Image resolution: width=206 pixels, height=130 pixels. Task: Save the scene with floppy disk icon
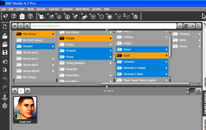click(5, 52)
